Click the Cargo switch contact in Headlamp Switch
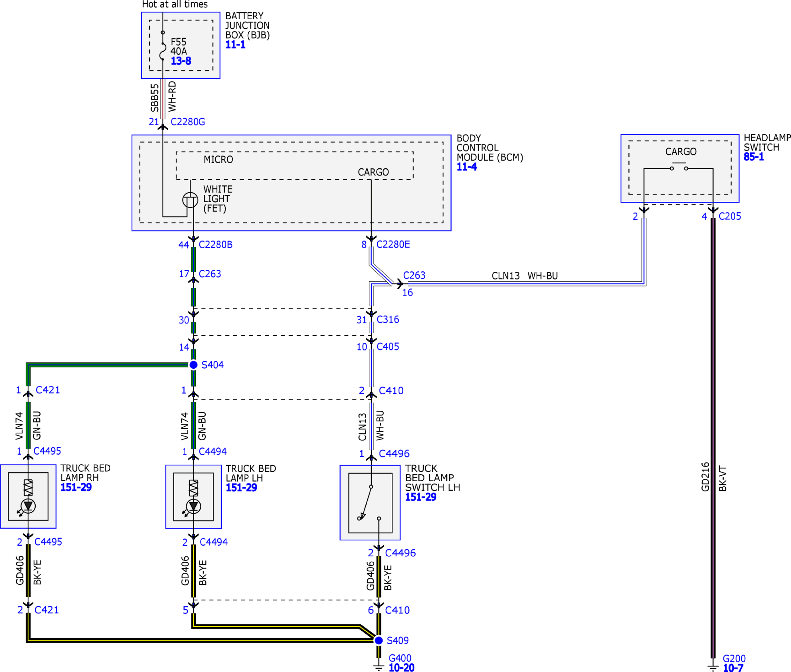The width and height of the screenshot is (791, 672). tap(679, 167)
